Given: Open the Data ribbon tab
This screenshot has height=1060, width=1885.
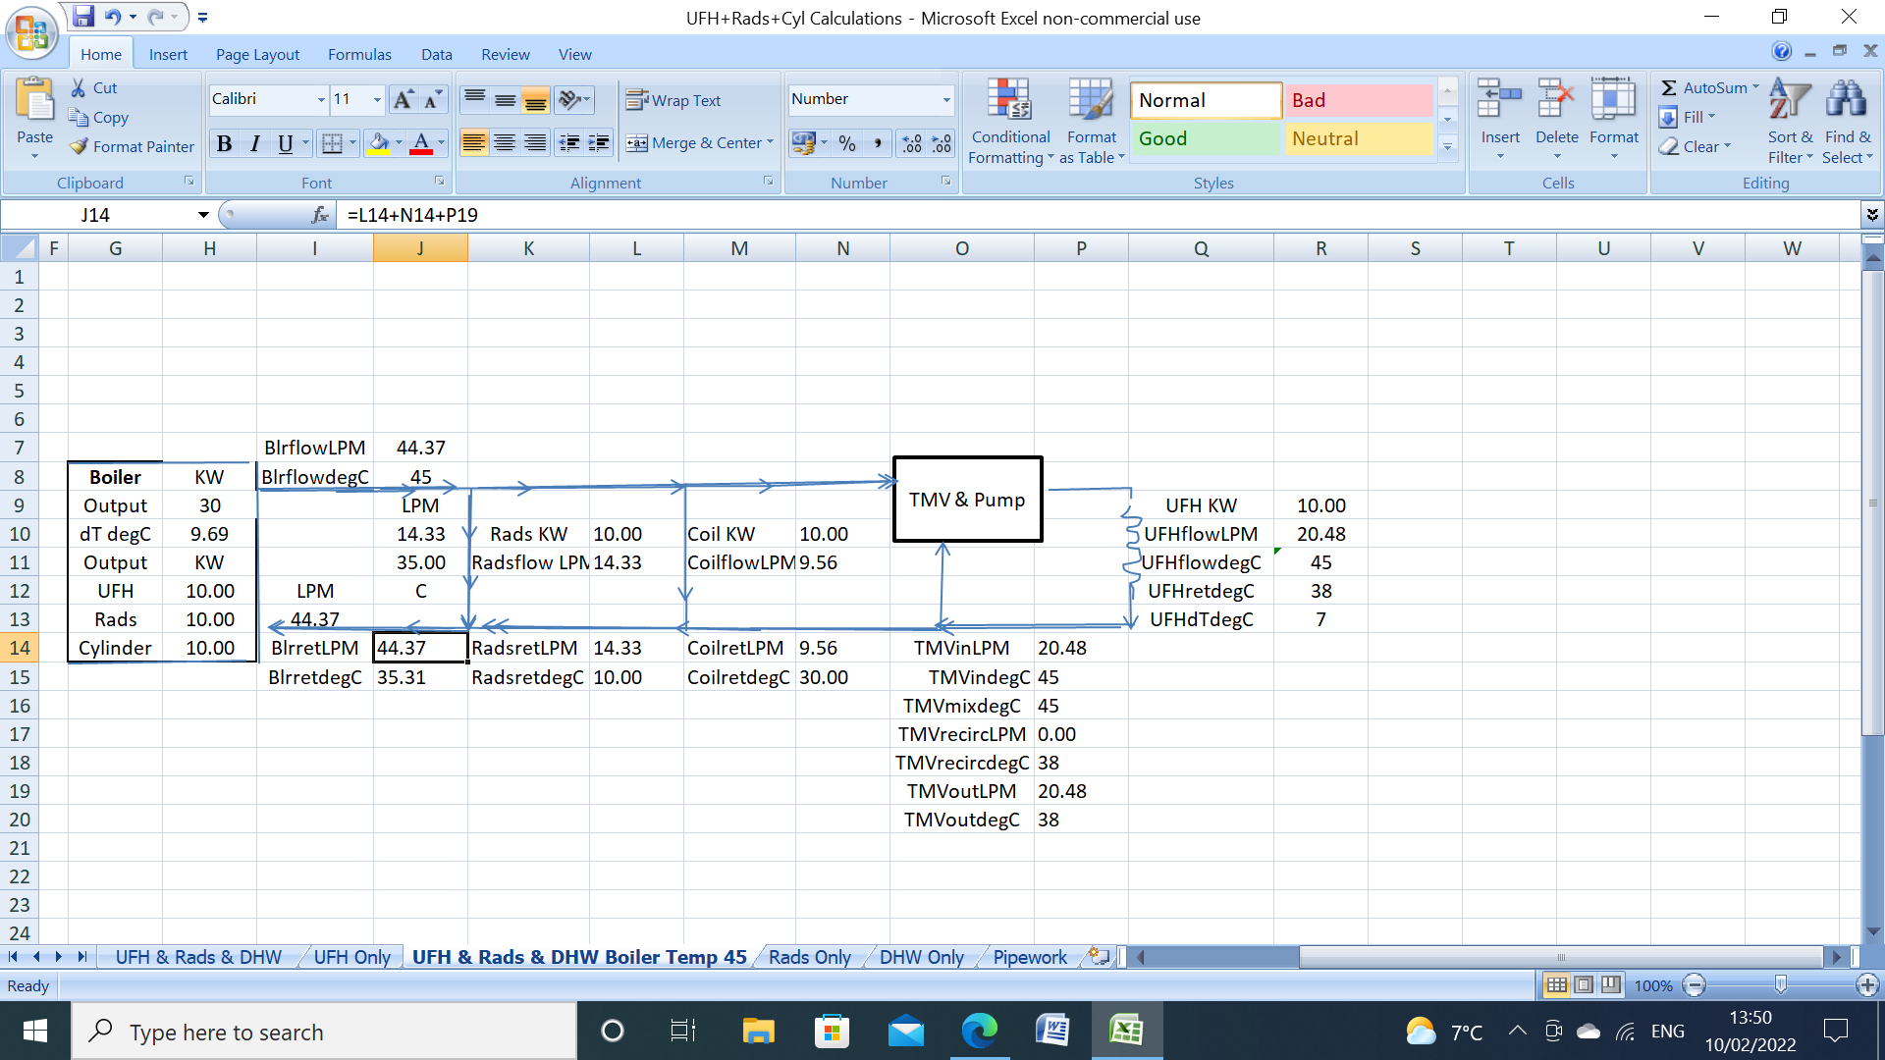Looking at the screenshot, I should [x=437, y=55].
